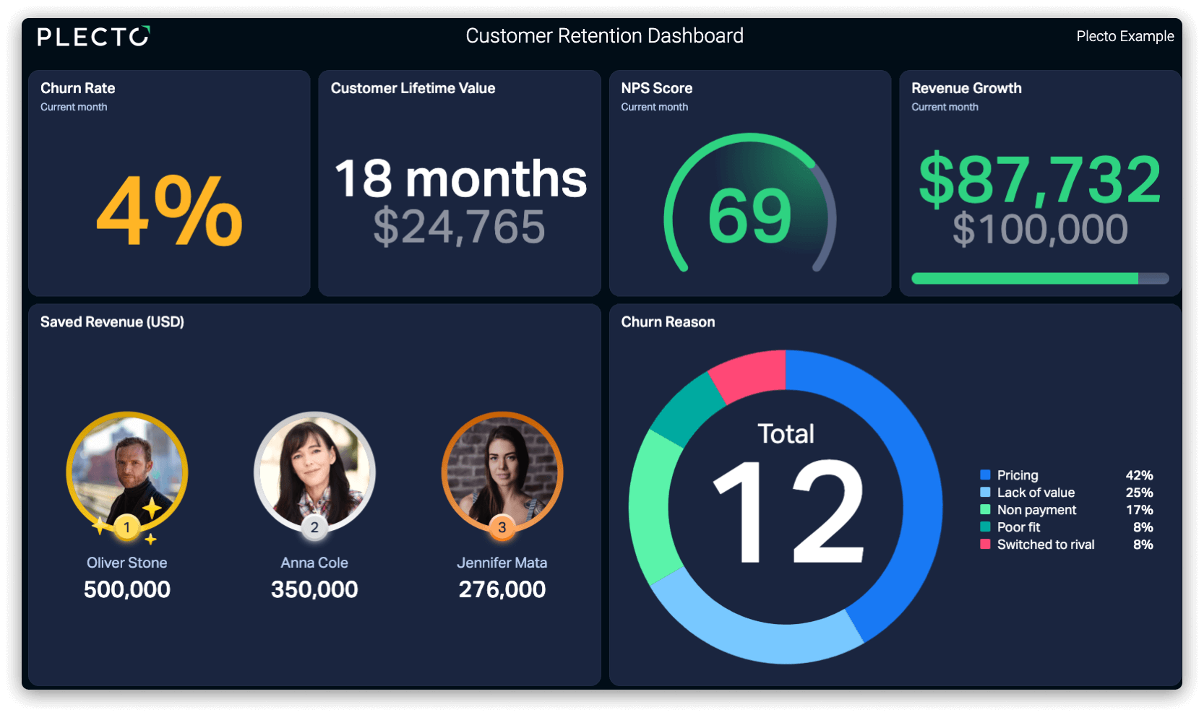Screen dimensions: 1204x715
Task: Click the Customer Retention Dashboard title
Action: click(604, 35)
